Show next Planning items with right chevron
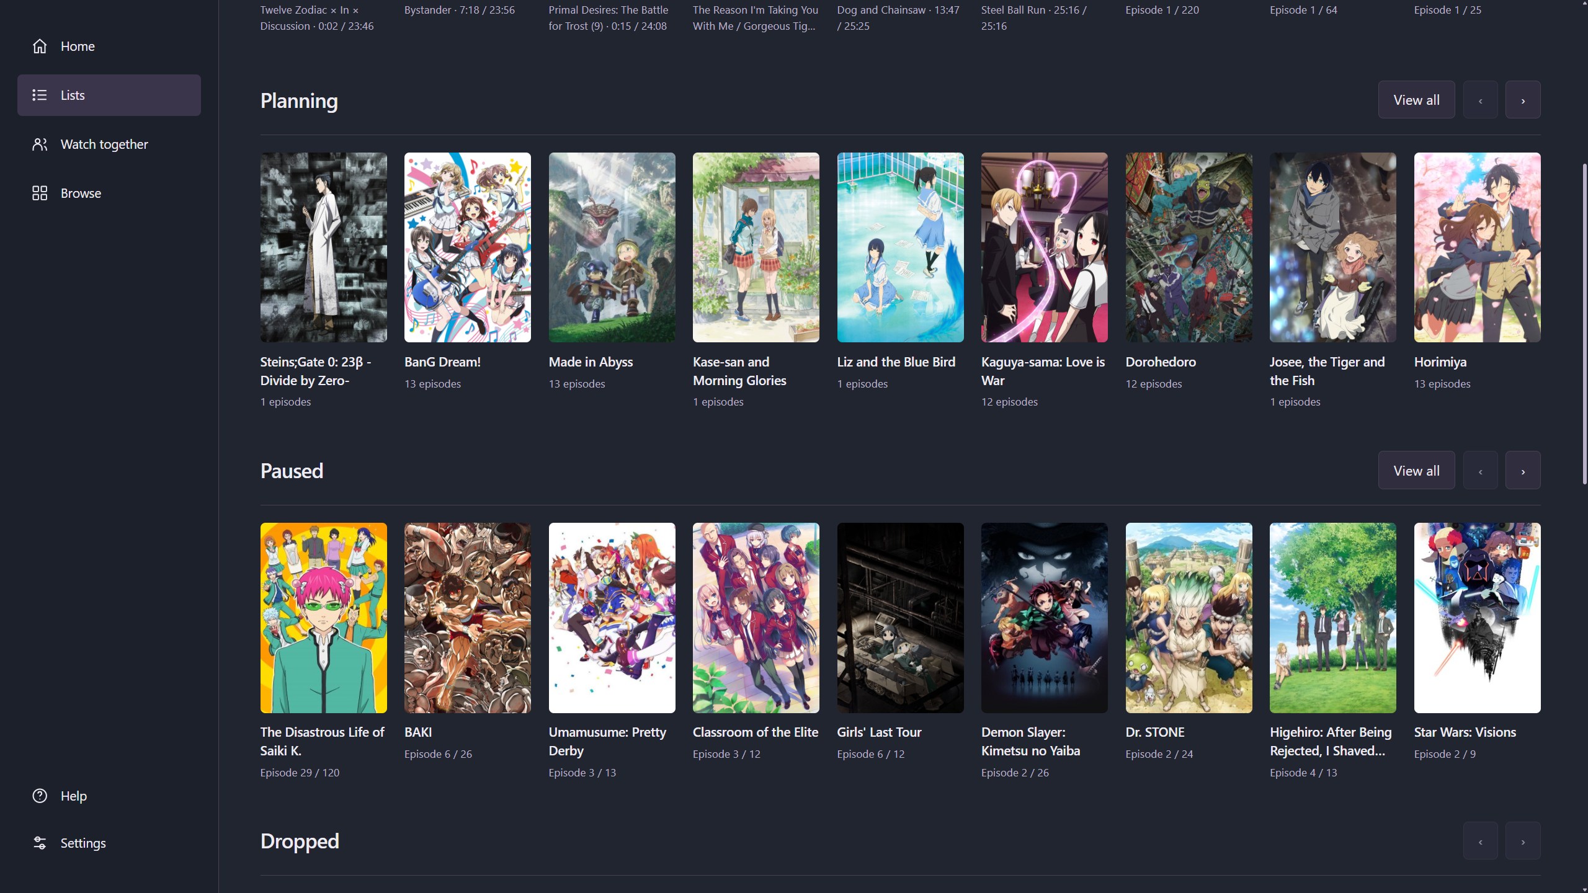The height and width of the screenshot is (893, 1588). tap(1523, 100)
